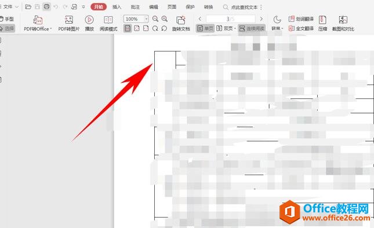Click the 压缩 compress icon
The width and height of the screenshot is (374, 228).
(x=322, y=20)
